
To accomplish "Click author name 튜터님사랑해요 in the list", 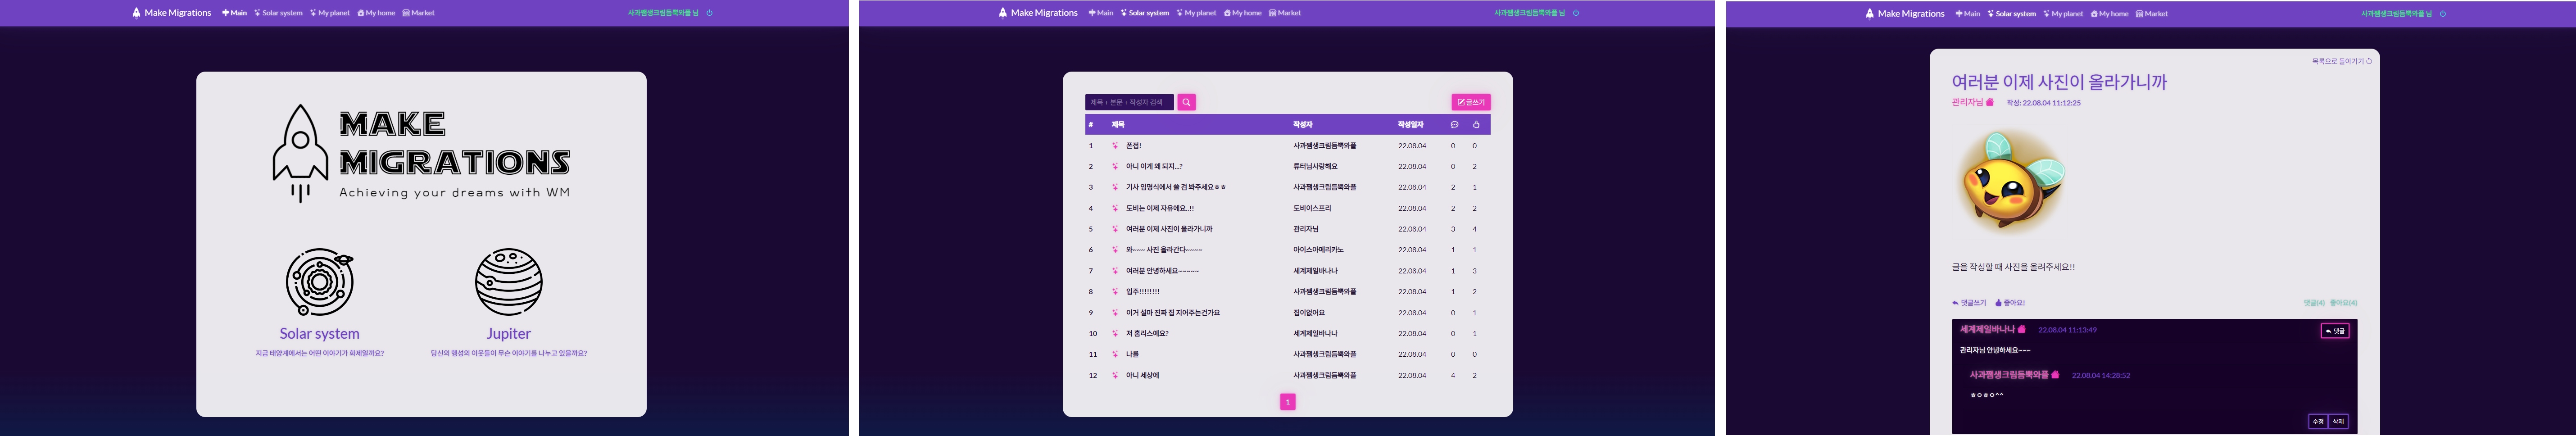I will tap(1315, 167).
